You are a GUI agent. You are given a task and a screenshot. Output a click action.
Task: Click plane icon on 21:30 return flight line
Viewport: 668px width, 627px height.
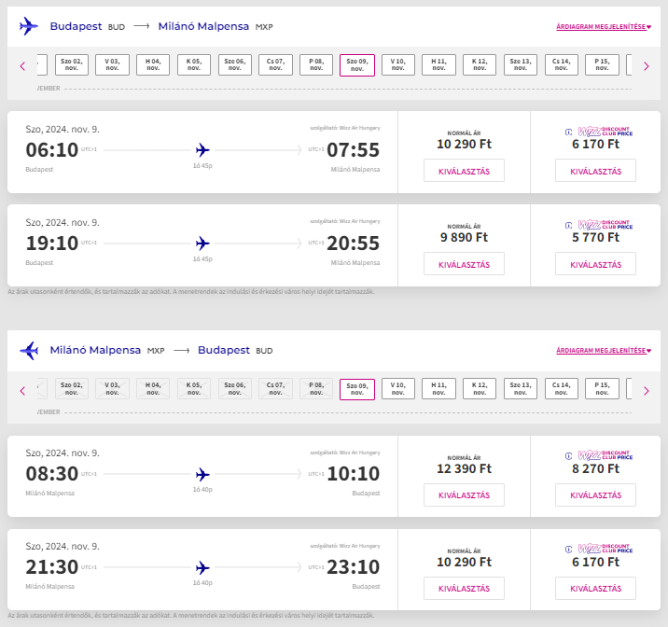[202, 567]
